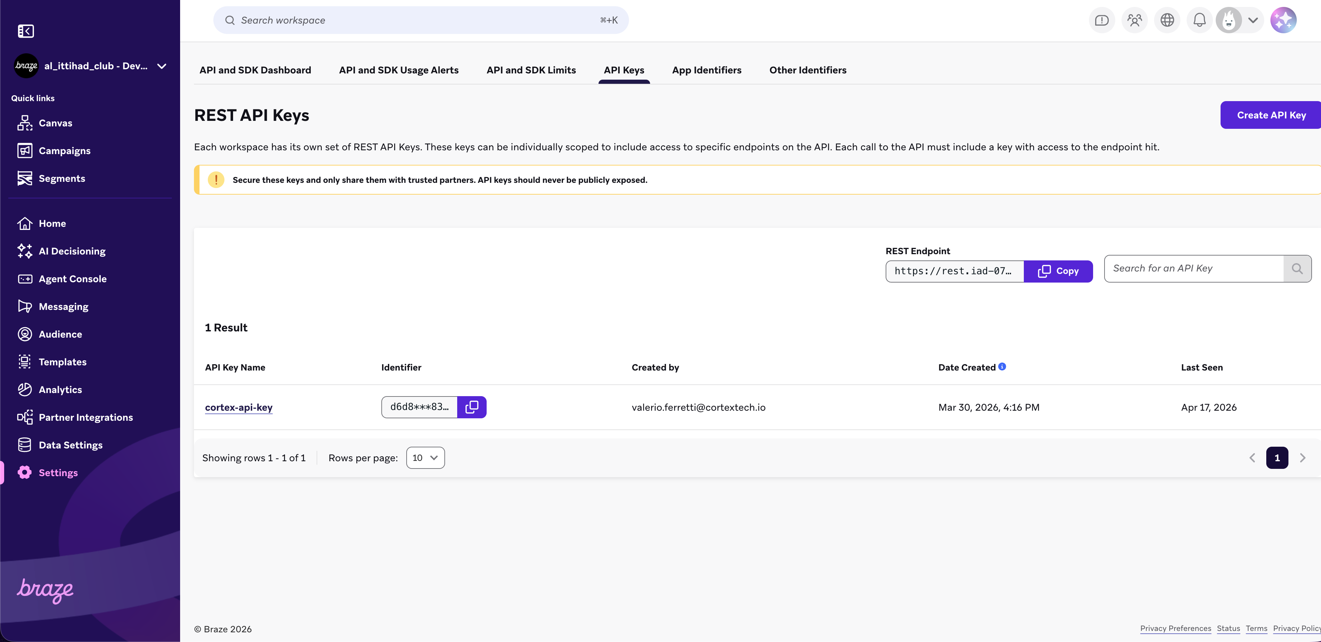
Task: Expand the user avatar account menu
Action: click(x=1253, y=20)
